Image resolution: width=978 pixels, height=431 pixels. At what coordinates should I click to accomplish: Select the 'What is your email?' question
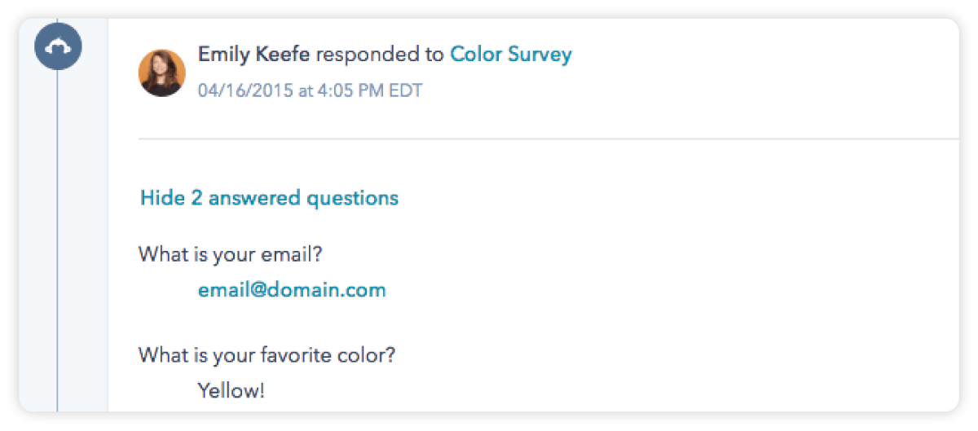click(231, 254)
